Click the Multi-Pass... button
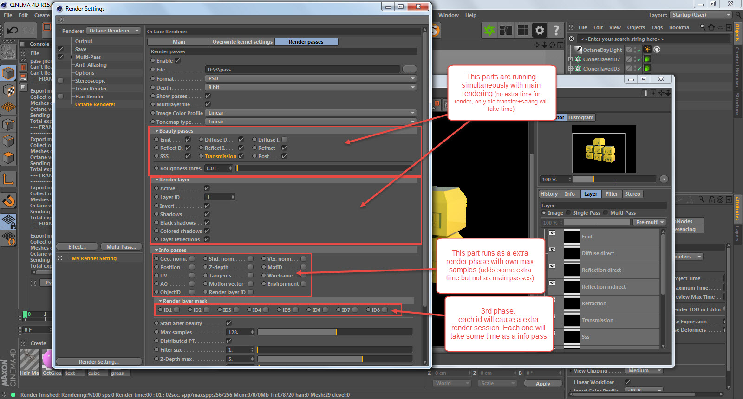Viewport: 743px width, 399px height. [121, 247]
